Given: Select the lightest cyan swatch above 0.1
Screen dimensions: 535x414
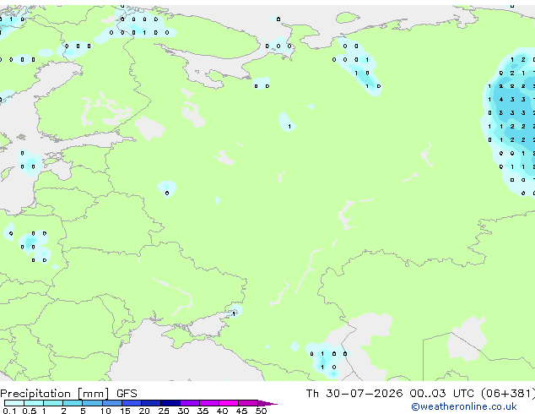Looking at the screenshot, I should 14,403.
